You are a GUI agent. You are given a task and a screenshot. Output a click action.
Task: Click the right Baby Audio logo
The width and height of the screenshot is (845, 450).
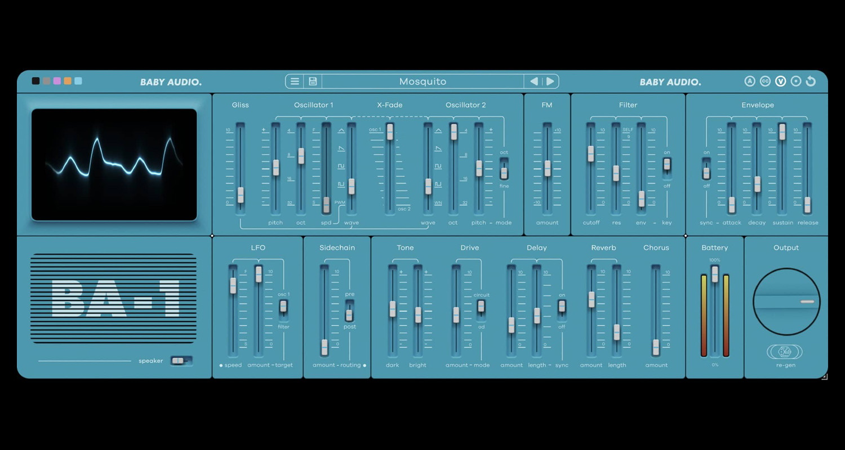coord(670,82)
